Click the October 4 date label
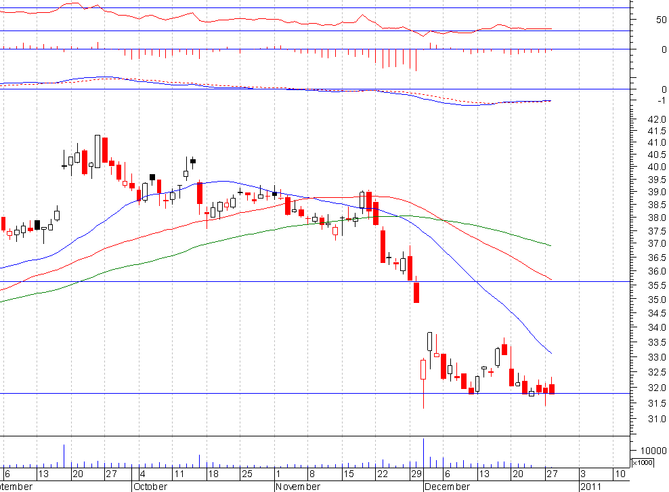The width and height of the screenshot is (669, 492). pyautogui.click(x=142, y=474)
